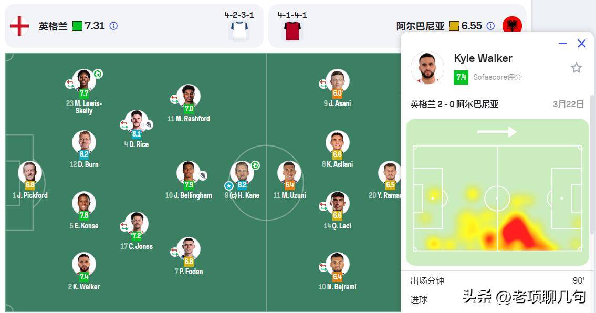This screenshot has height=313, width=596.
Task: Select M. Uzuni Albania striker avatar
Action: click(289, 172)
